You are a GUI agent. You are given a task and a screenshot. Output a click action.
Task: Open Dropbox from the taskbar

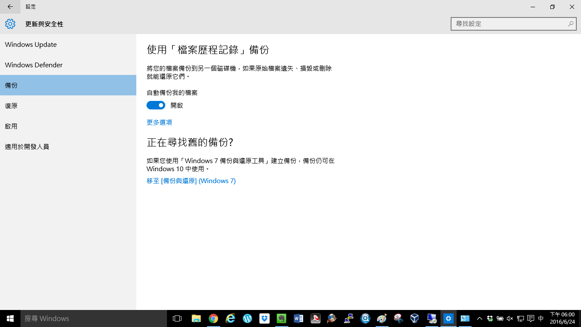(x=265, y=318)
